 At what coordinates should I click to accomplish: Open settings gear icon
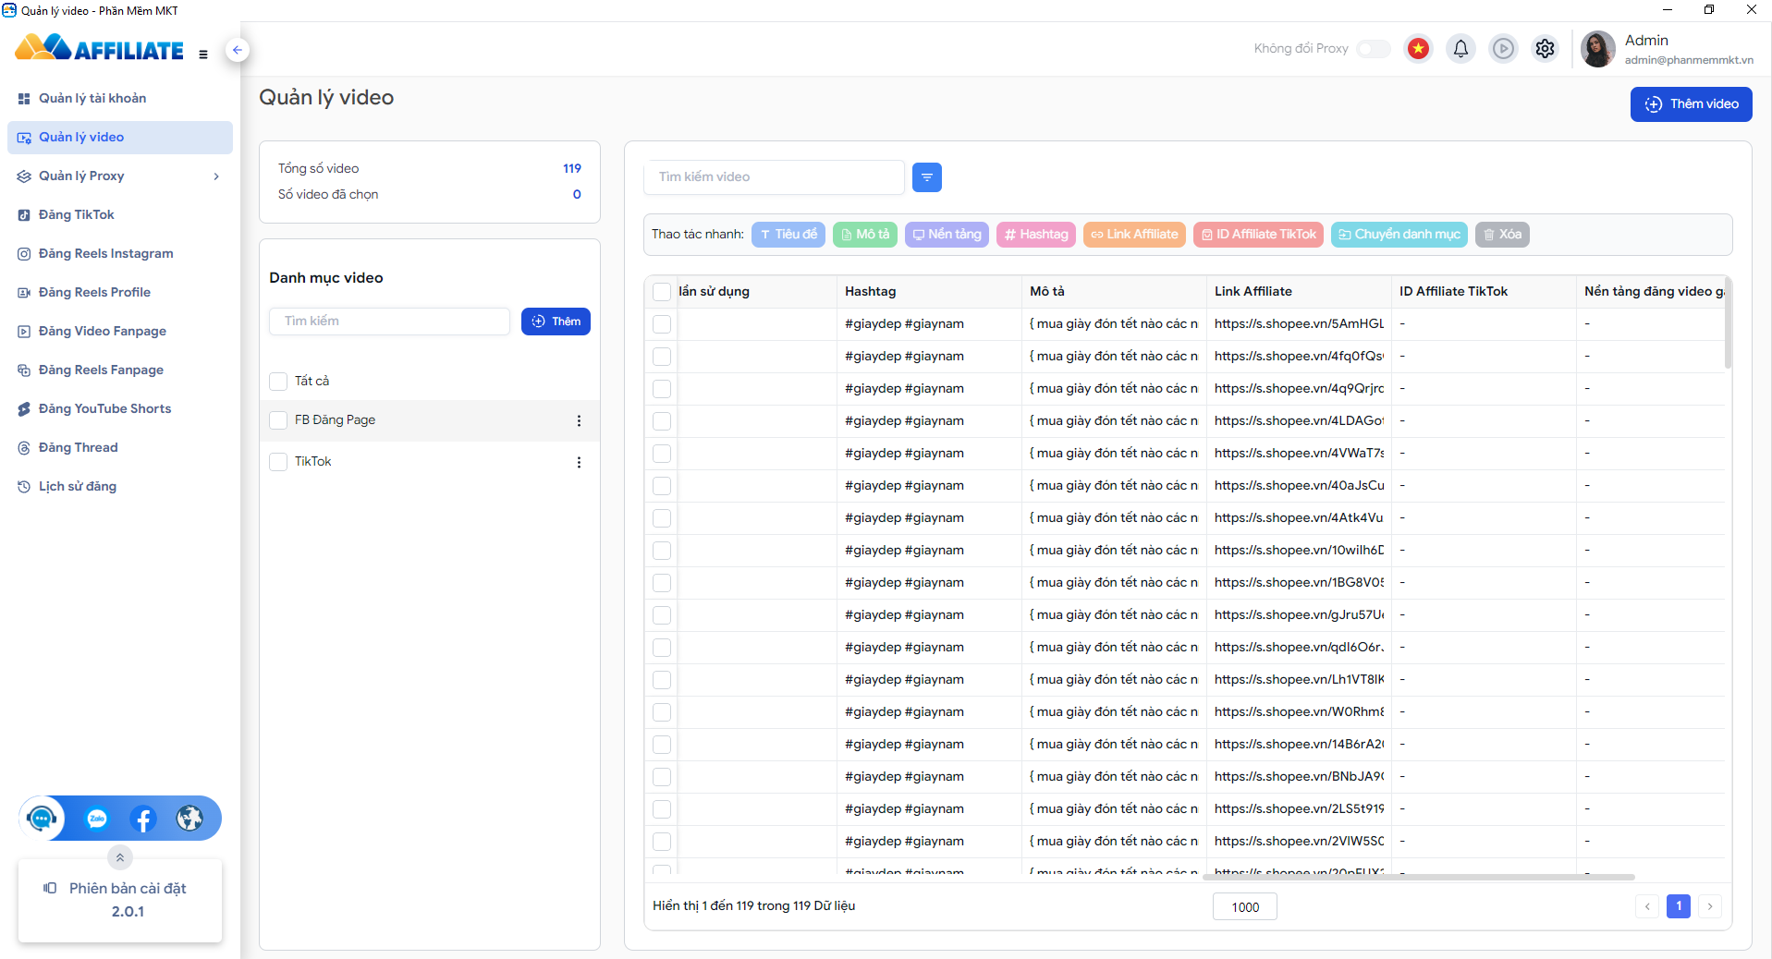(x=1545, y=48)
